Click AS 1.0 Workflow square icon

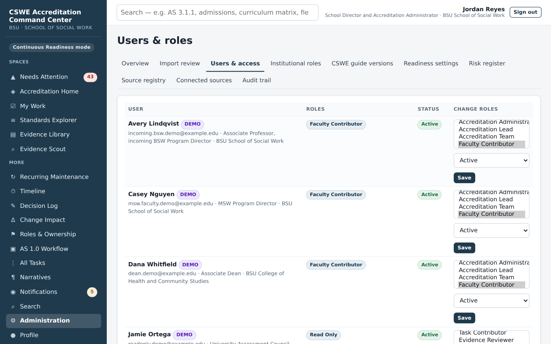click(13, 249)
